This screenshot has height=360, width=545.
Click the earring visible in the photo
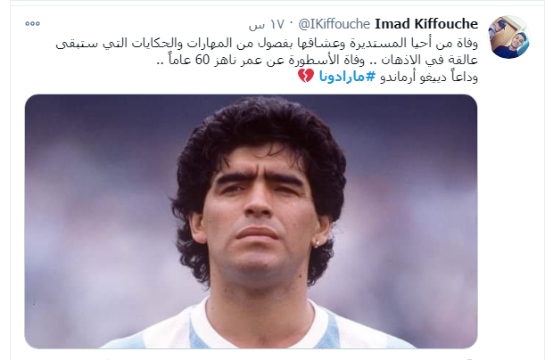coord(317,243)
